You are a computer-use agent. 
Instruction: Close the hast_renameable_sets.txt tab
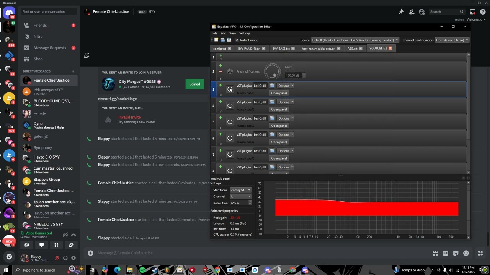coord(339,49)
